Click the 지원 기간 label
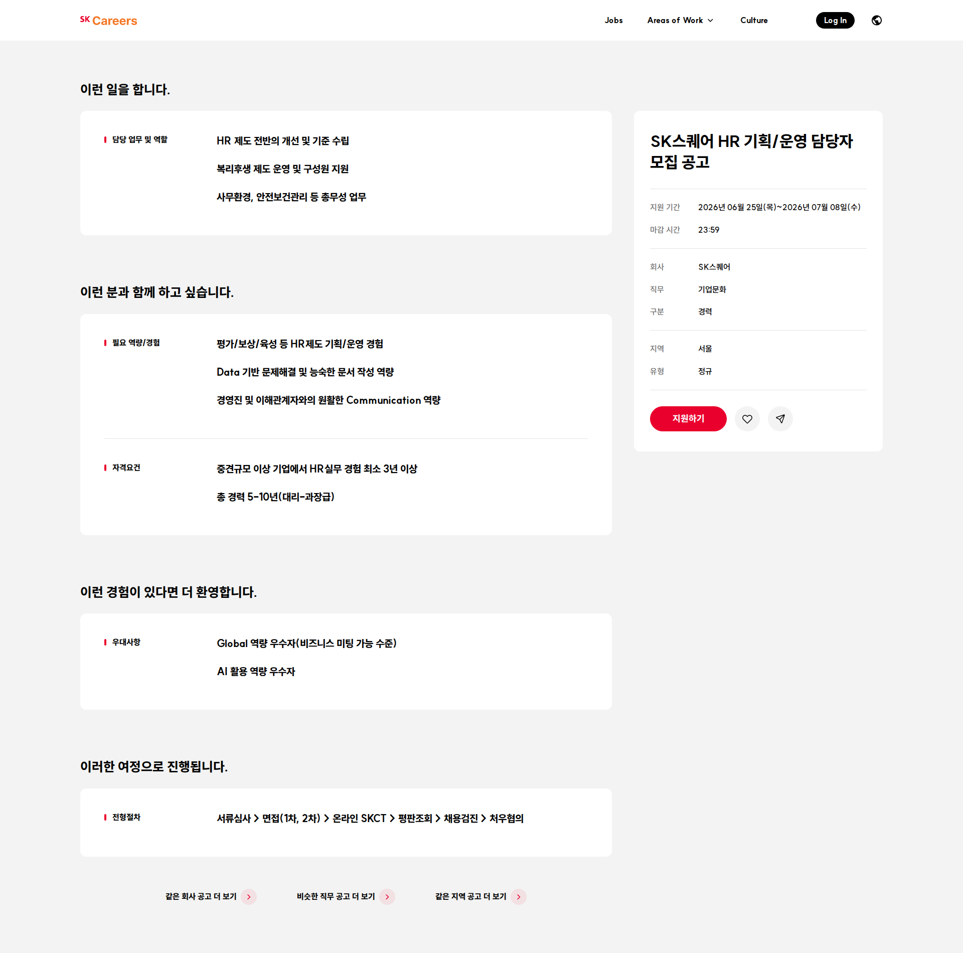The height and width of the screenshot is (953, 963). pos(665,207)
